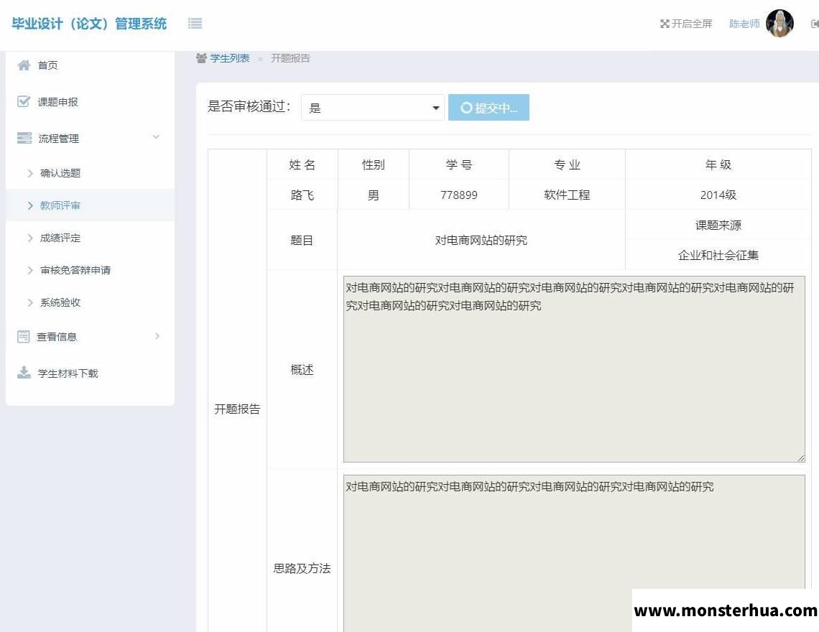Image resolution: width=819 pixels, height=632 pixels.
Task: Toggle the sidebar menu list icon
Action: 195,24
